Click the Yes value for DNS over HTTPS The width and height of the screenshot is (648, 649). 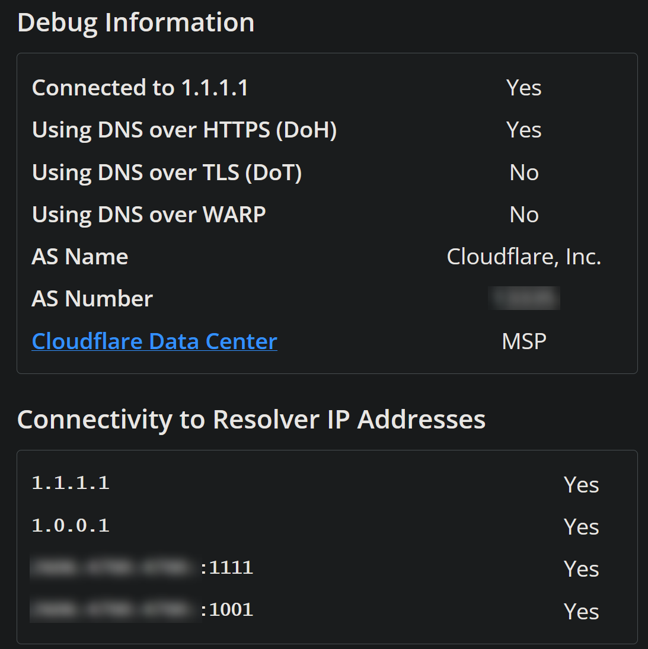click(x=523, y=130)
